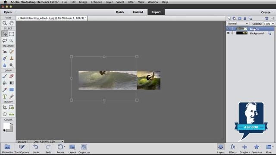Screen dimensions: 276x155
Task: Switch to Expert edit mode
Action: (156, 12)
